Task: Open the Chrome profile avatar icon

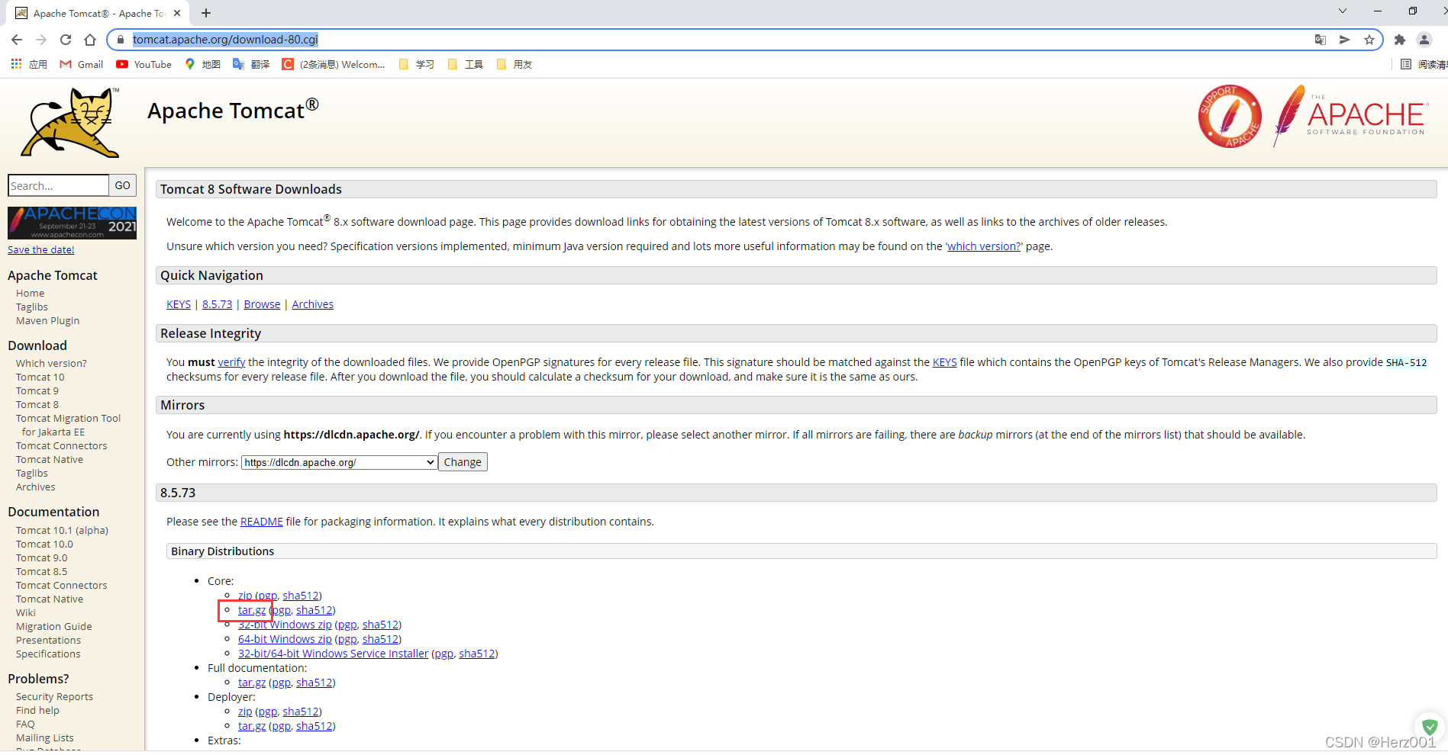Action: pos(1424,40)
